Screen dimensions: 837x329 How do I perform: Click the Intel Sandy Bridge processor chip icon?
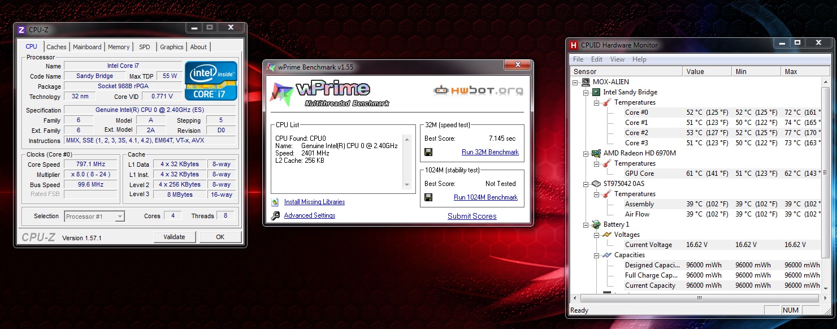point(596,92)
